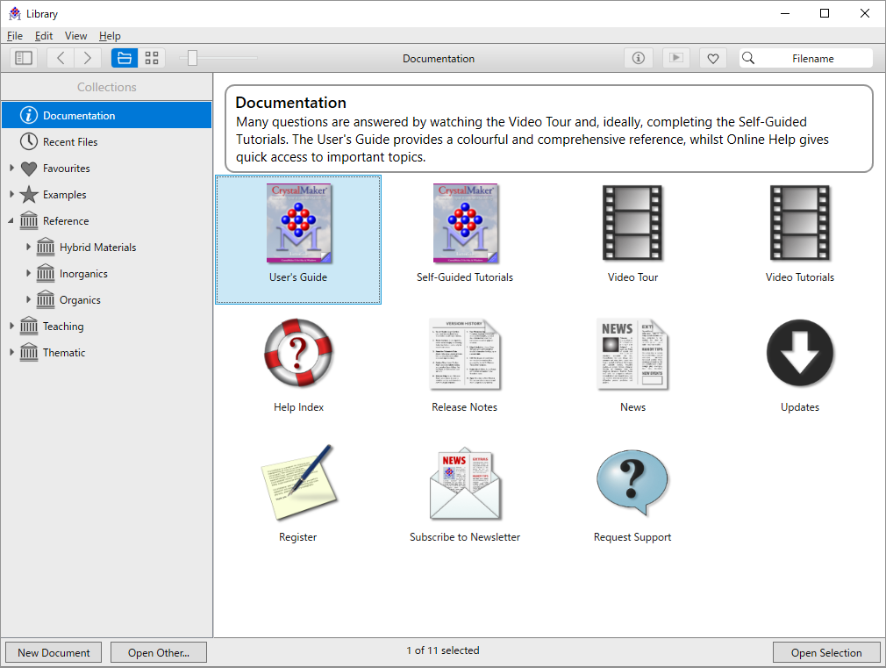Expand the Inorganics node
Screen dimensions: 886x668
point(28,273)
